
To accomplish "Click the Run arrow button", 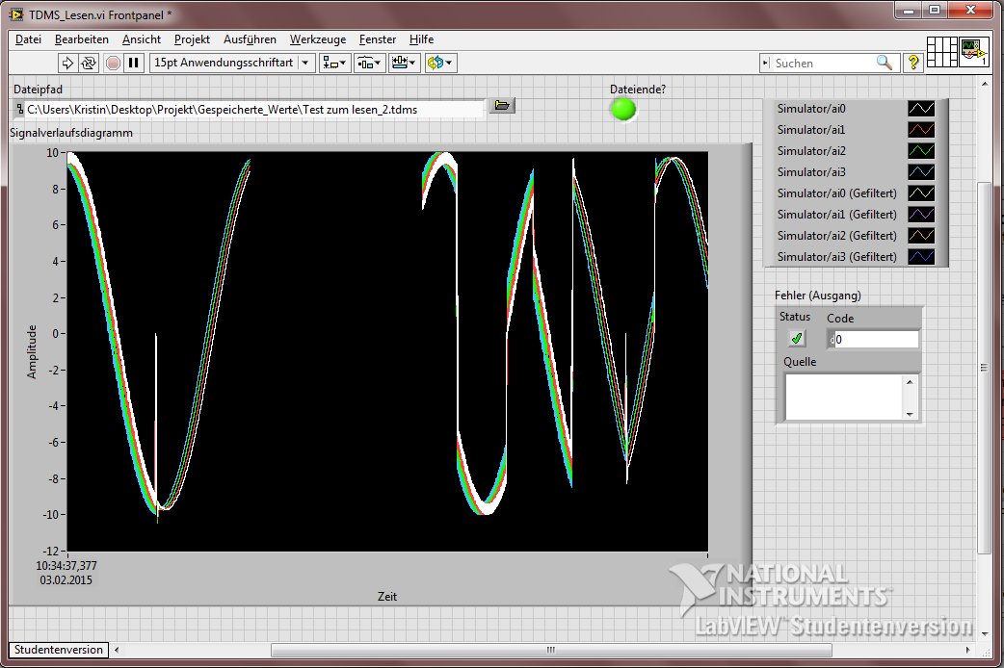I will [x=67, y=63].
